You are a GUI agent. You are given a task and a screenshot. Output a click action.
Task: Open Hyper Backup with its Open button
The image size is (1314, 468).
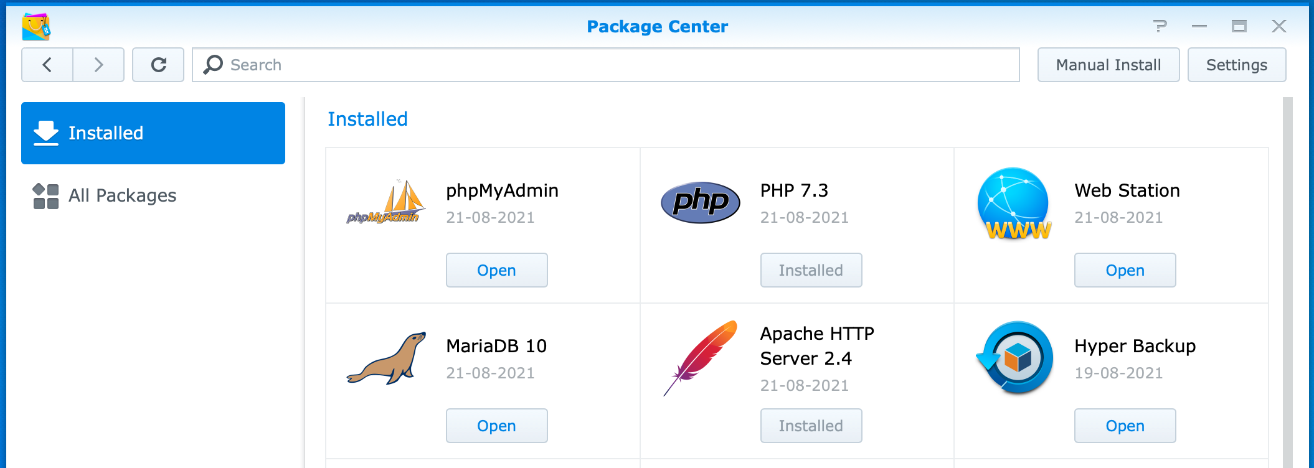tap(1125, 426)
